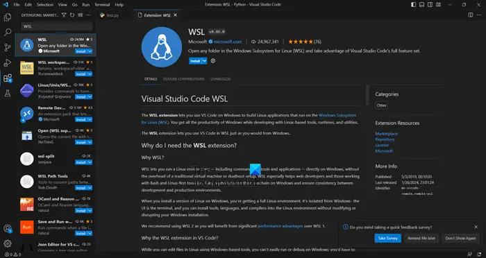Switch to the Feature Contributions tab
486x258 pixels.
tap(184, 79)
